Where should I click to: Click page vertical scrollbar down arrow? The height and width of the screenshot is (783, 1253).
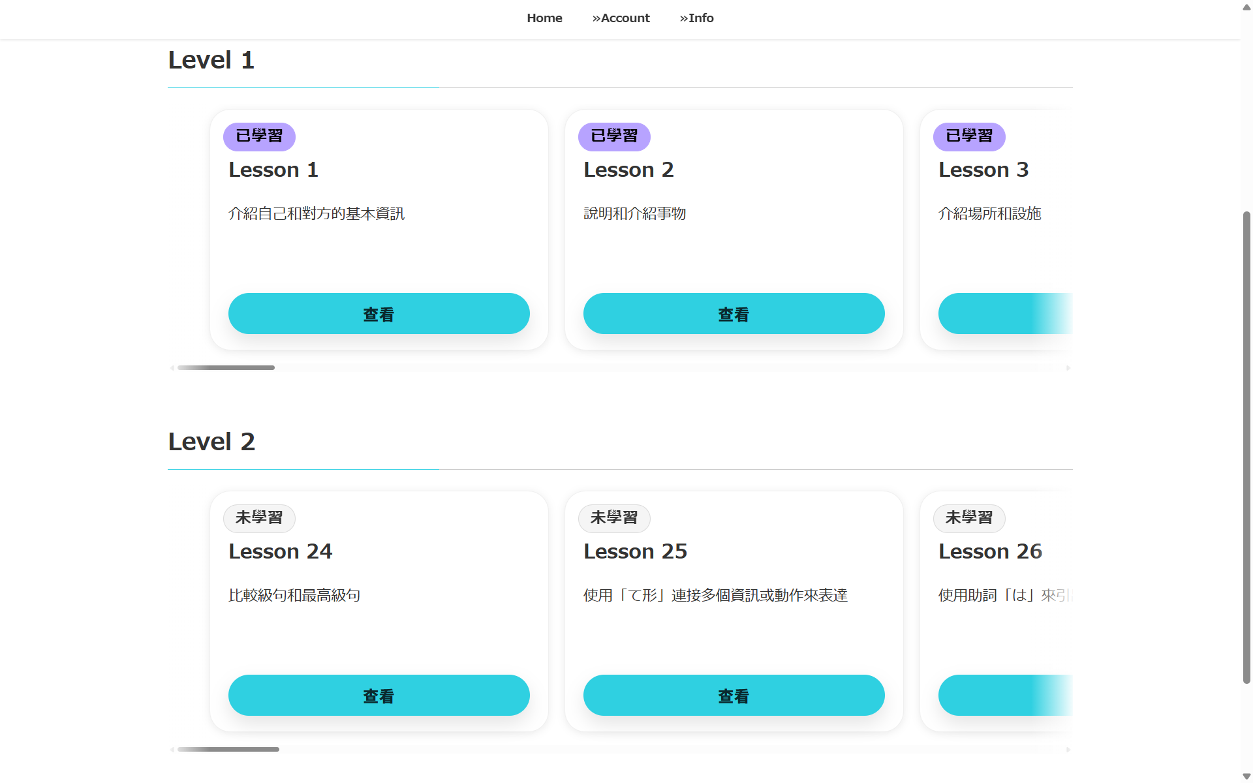coord(1246,776)
